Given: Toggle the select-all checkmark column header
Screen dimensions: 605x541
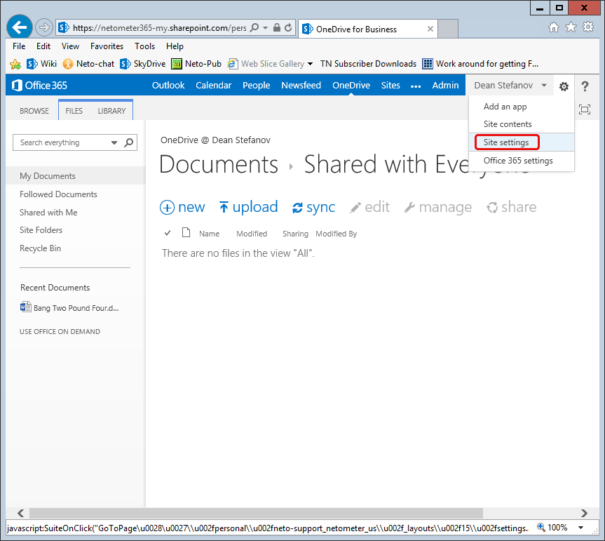Looking at the screenshot, I should click(x=168, y=233).
